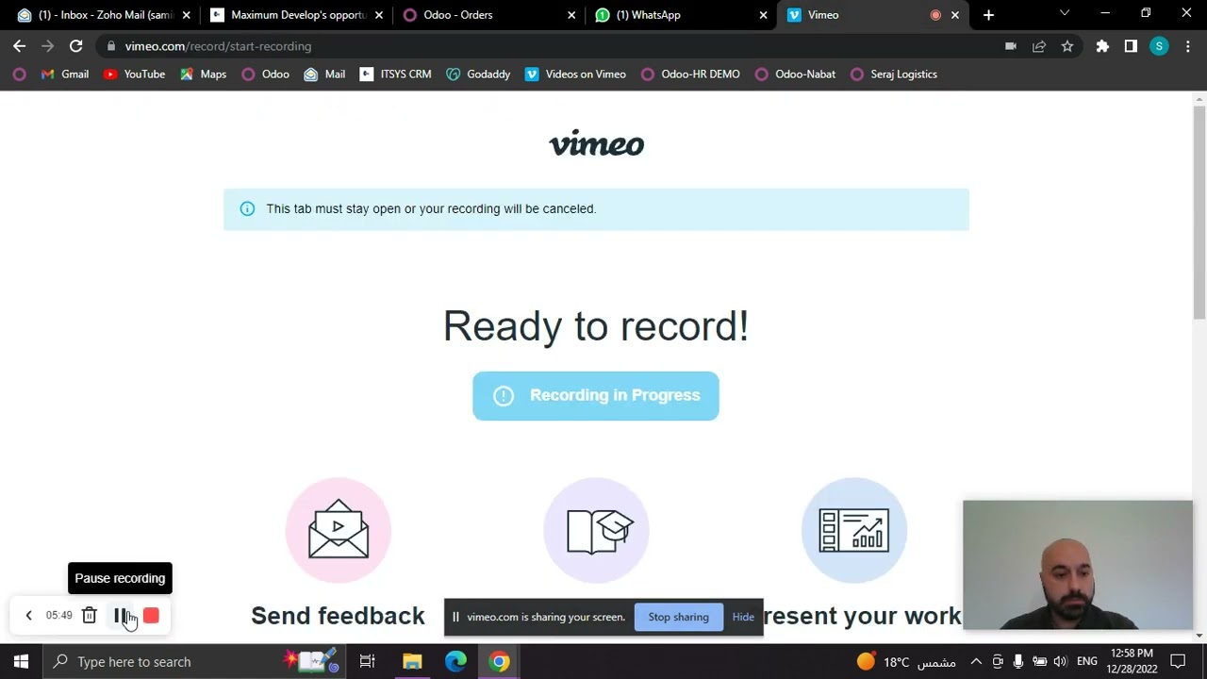The image size is (1207, 679).
Task: Open the Chrome profile avatar S
Action: click(x=1159, y=46)
